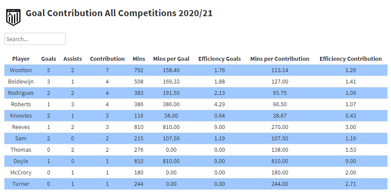
Task: Sort table by Player column header
Action: click(21, 59)
